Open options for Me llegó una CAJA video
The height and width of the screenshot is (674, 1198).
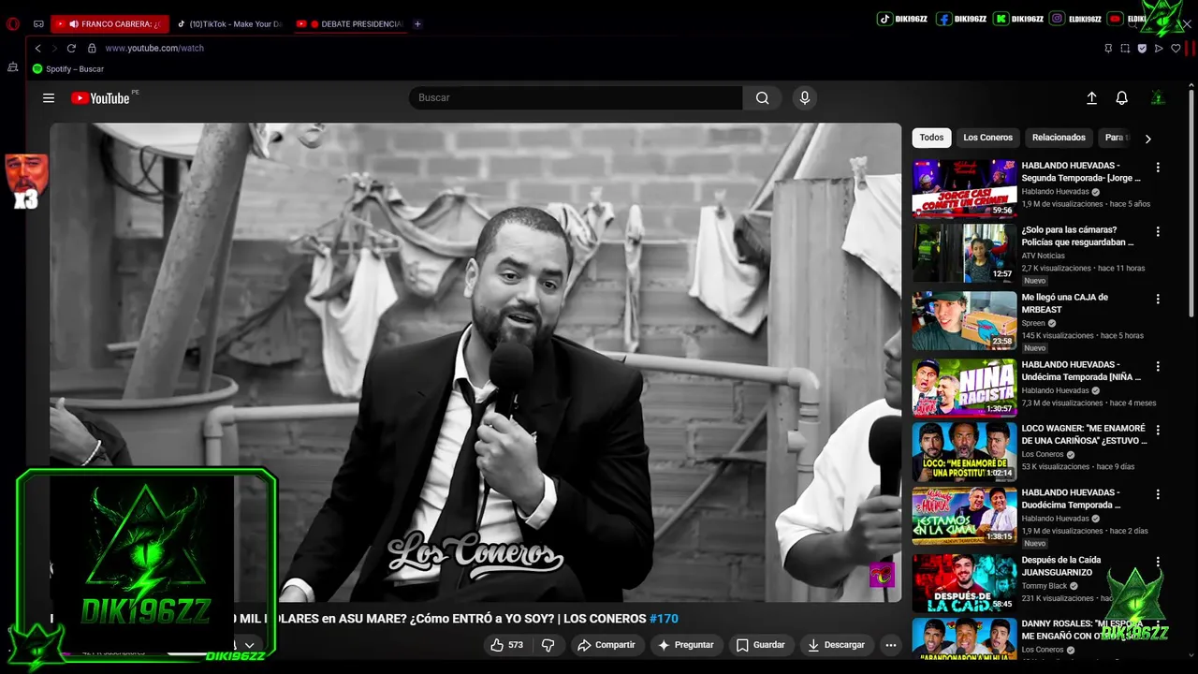click(x=1158, y=300)
